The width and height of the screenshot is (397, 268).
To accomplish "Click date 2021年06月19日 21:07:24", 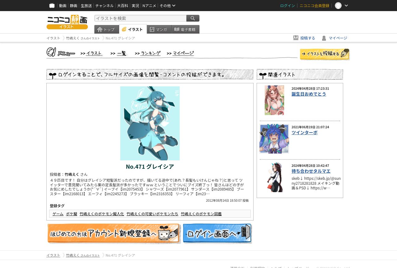I will tap(310, 127).
